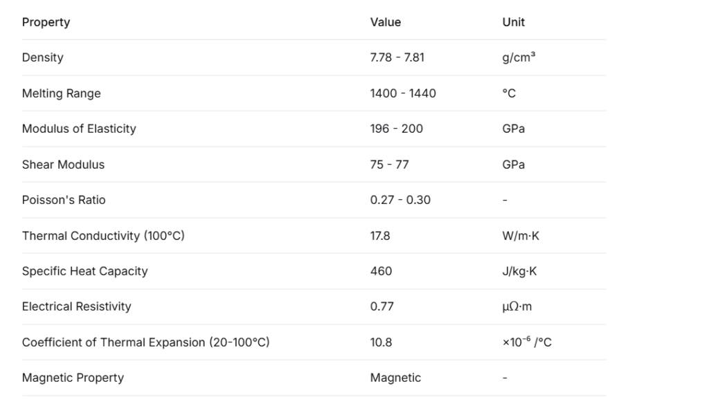This screenshot has height=415, width=709.
Task: Click the density value 7.78 - 7.81
Action: click(397, 57)
